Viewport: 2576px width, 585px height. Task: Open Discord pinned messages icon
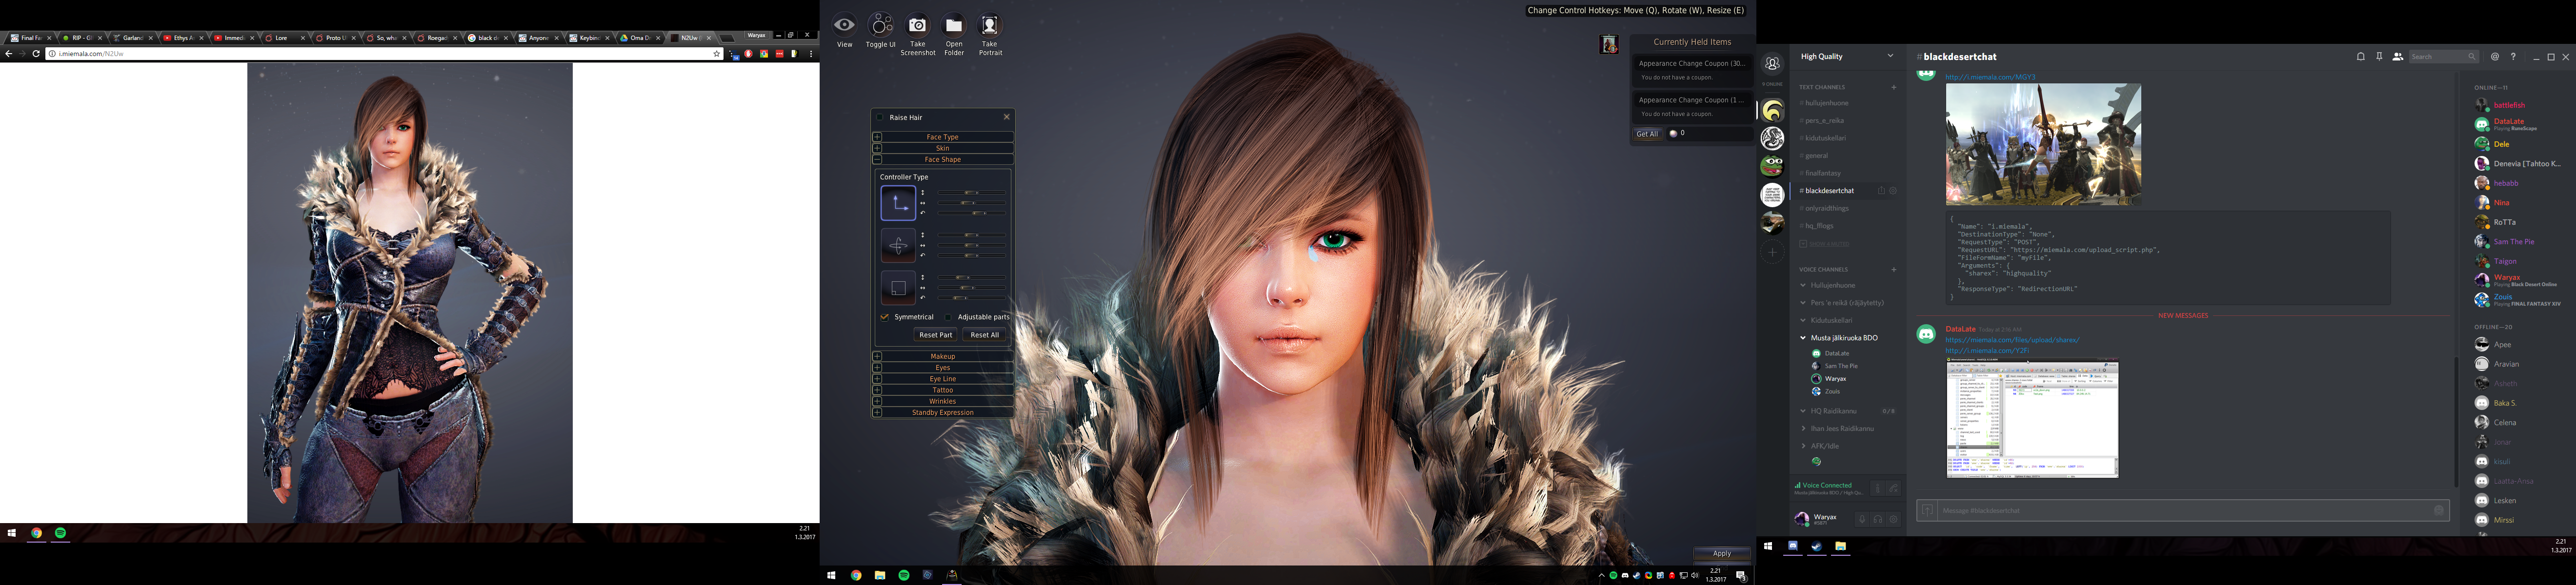(x=2379, y=57)
